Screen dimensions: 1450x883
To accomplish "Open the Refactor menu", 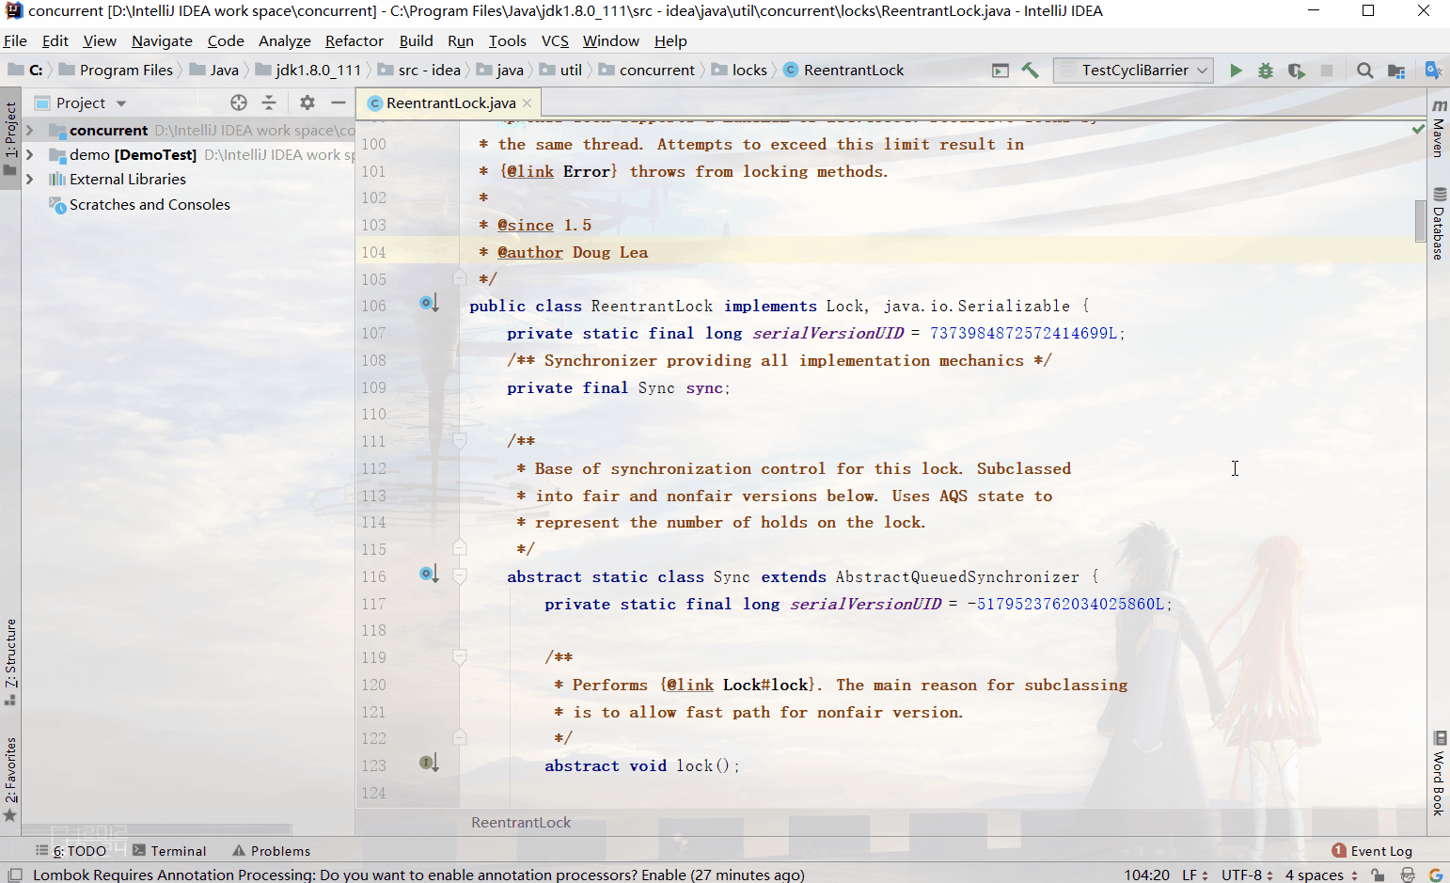I will pos(355,41).
